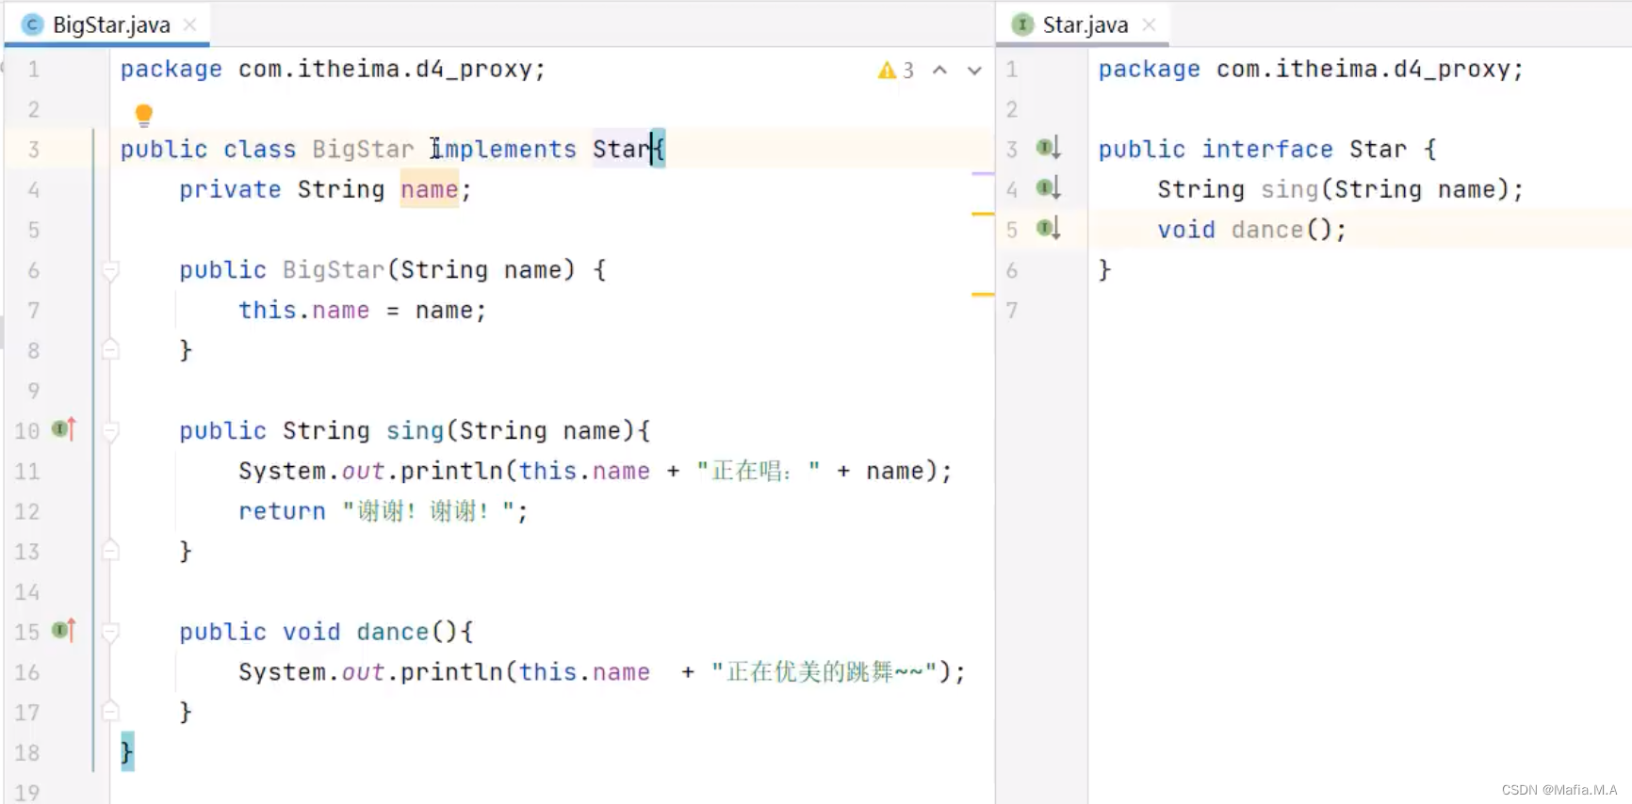Click line number 3 in BigStar.java gutter
Viewport: 1632px width, 804px height.
point(34,150)
